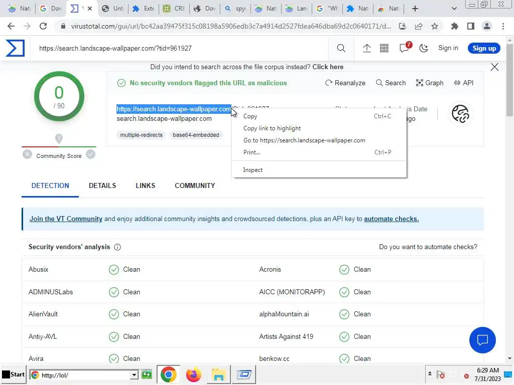This screenshot has height=385, width=514.
Task: Open the Graph view
Action: pyautogui.click(x=430, y=83)
